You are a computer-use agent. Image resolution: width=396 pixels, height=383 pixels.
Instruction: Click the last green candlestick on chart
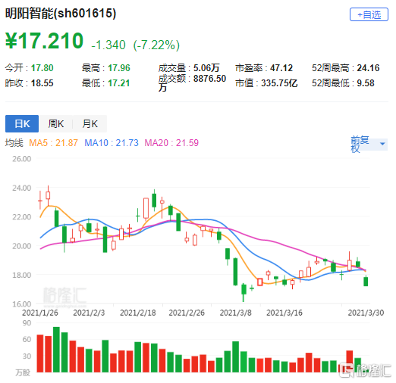[x=366, y=282]
